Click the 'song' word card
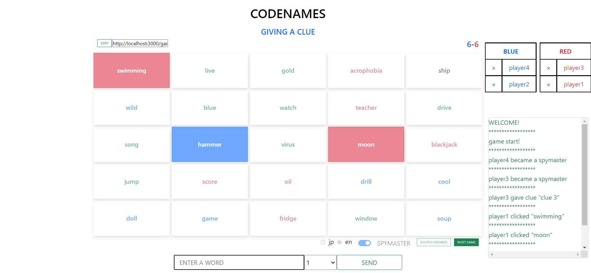Screen dimensions: 591x273 tap(132, 144)
